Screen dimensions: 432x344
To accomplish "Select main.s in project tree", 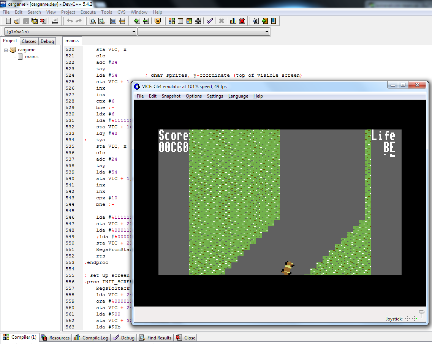I will 32,57.
